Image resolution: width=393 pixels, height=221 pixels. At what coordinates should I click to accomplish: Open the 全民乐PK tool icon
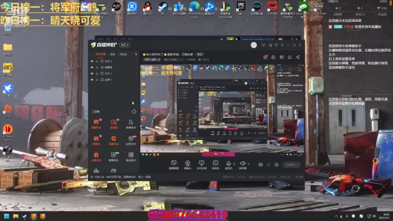pos(131,140)
